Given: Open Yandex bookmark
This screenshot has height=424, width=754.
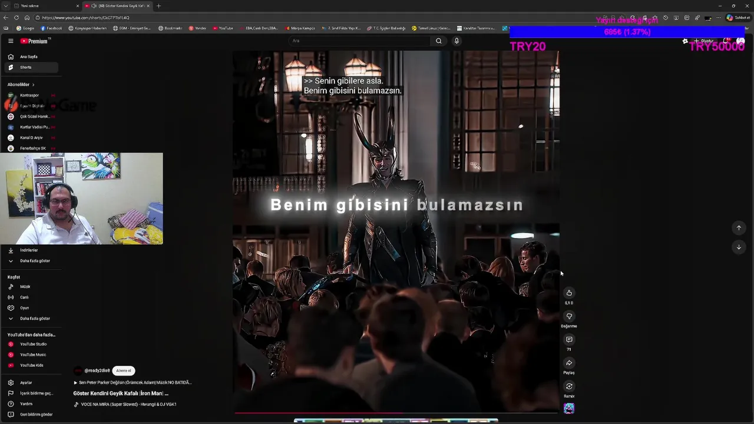Looking at the screenshot, I should pos(198,28).
